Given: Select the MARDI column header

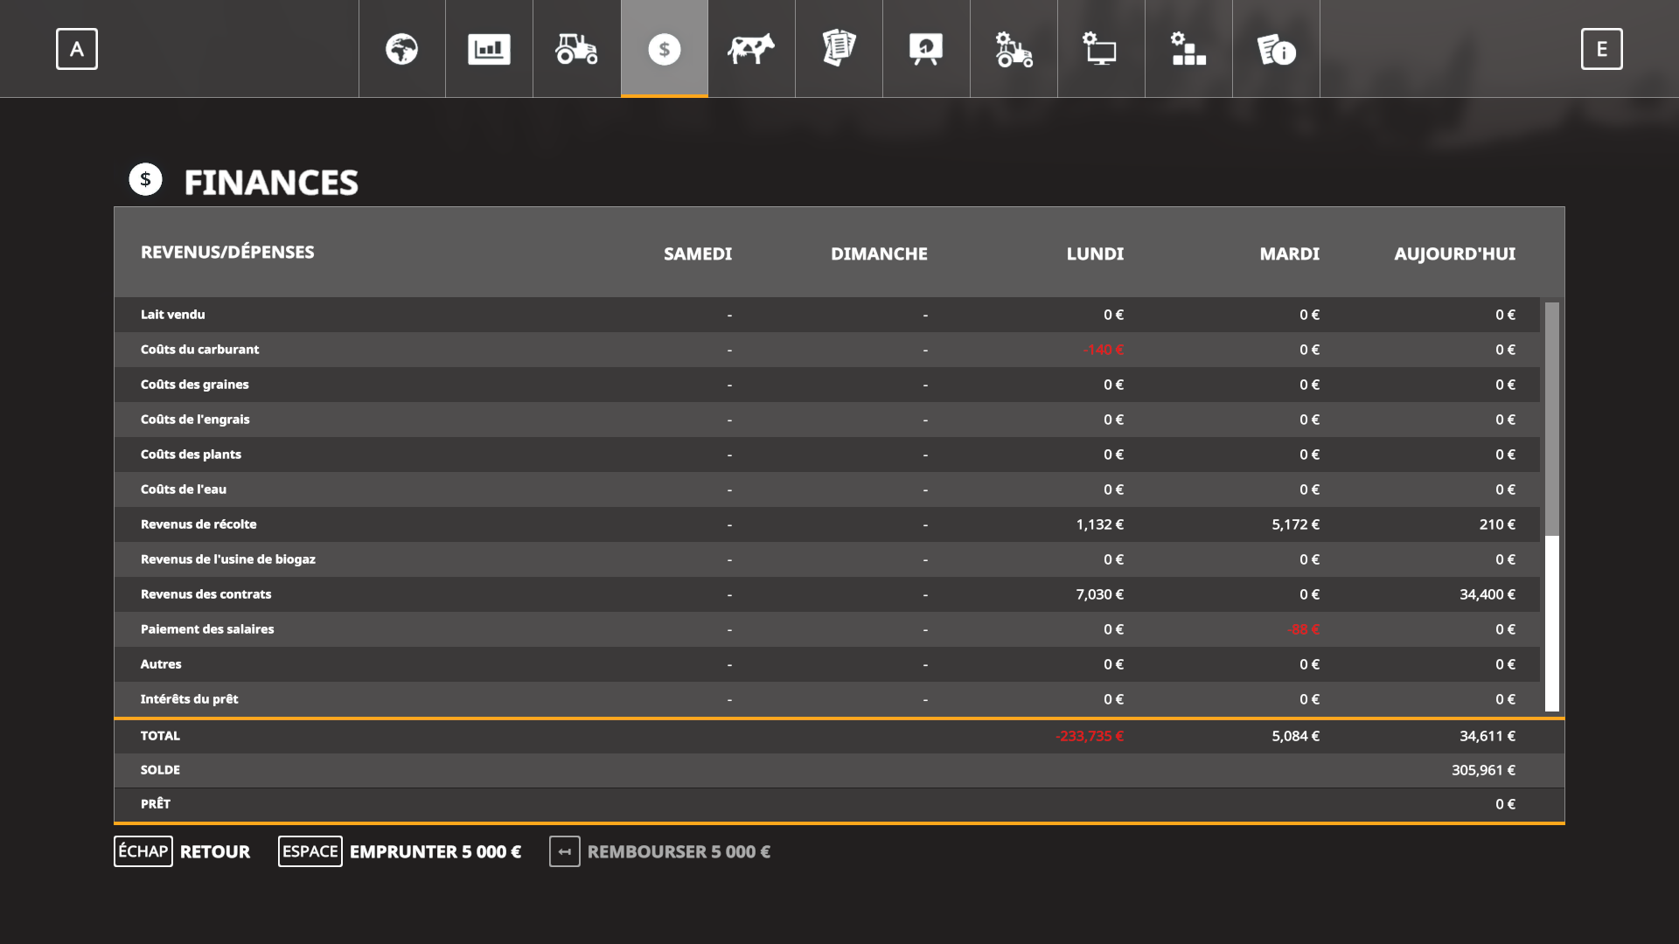Looking at the screenshot, I should click(1290, 253).
